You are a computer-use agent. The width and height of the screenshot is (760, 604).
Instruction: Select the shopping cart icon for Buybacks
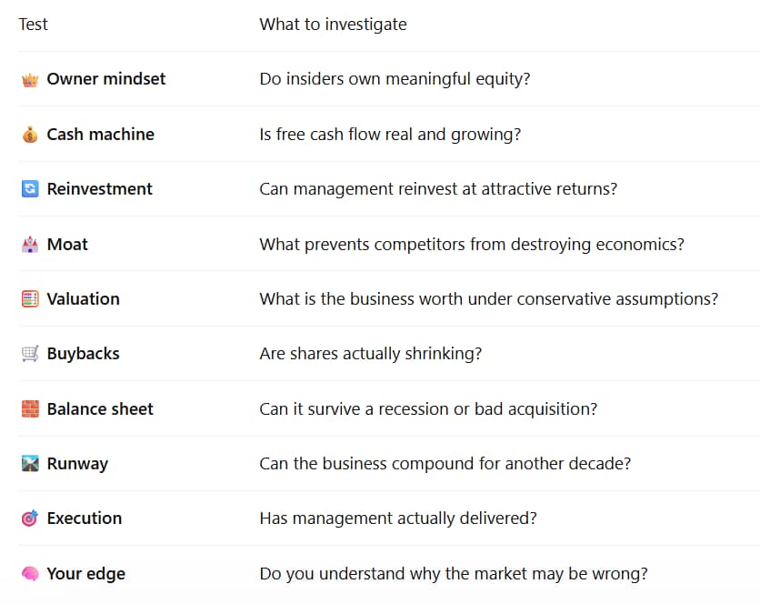30,354
